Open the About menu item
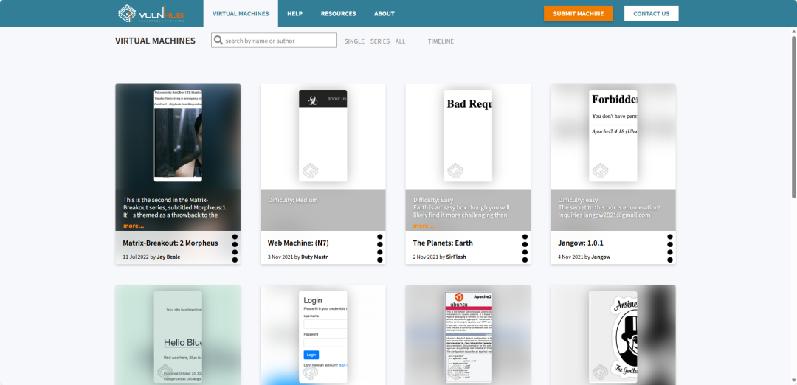 click(384, 14)
